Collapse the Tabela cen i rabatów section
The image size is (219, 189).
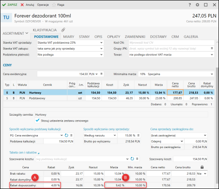point(24,153)
